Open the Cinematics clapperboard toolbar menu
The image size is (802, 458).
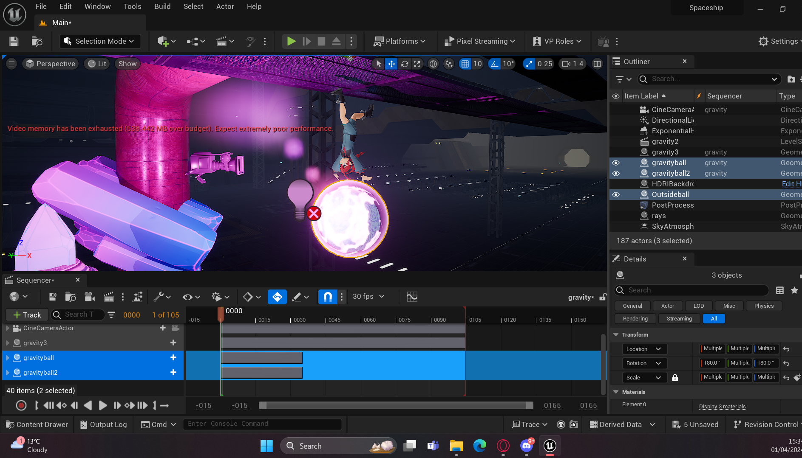(x=225, y=41)
